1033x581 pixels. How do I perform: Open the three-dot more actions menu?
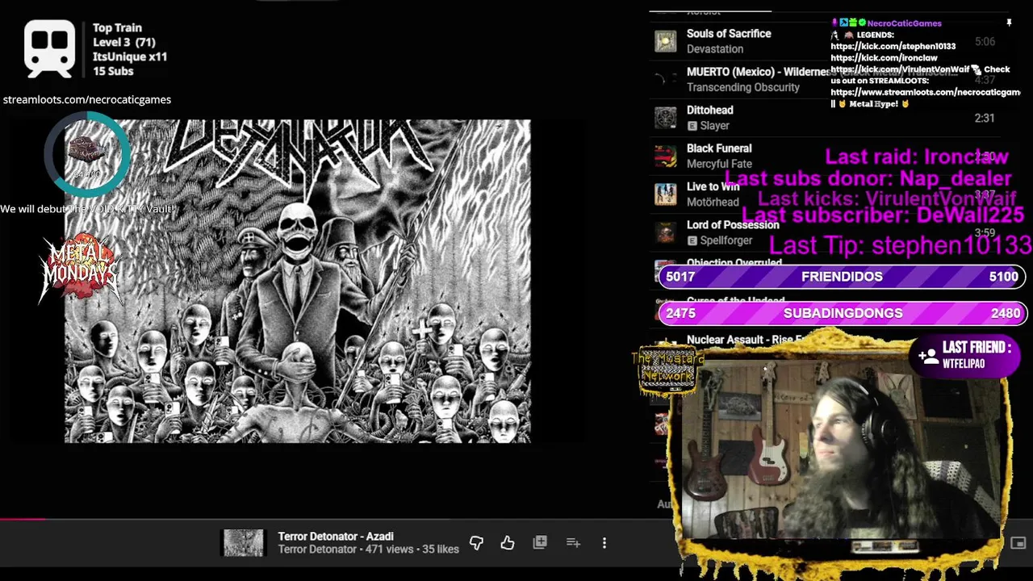click(604, 543)
